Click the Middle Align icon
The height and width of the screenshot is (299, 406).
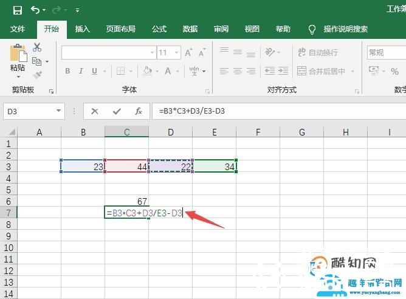(238, 52)
